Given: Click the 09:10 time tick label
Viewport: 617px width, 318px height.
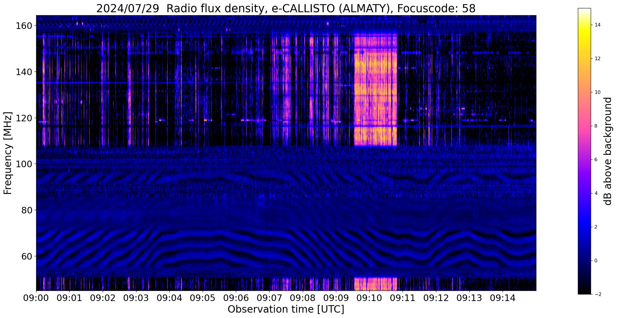Looking at the screenshot, I should [370, 298].
